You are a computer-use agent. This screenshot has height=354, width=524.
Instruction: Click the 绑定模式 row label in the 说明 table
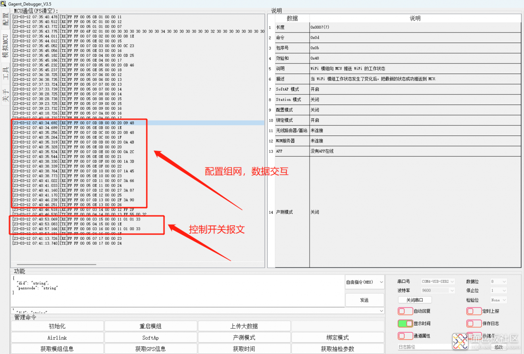click(292, 120)
